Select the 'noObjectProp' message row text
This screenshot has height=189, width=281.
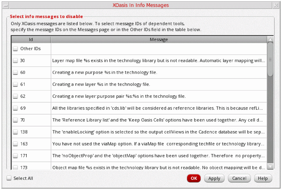[158, 156]
